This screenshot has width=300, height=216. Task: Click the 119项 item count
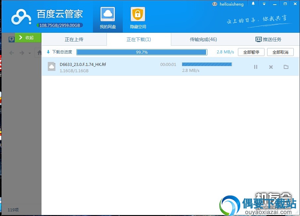coord(13,210)
